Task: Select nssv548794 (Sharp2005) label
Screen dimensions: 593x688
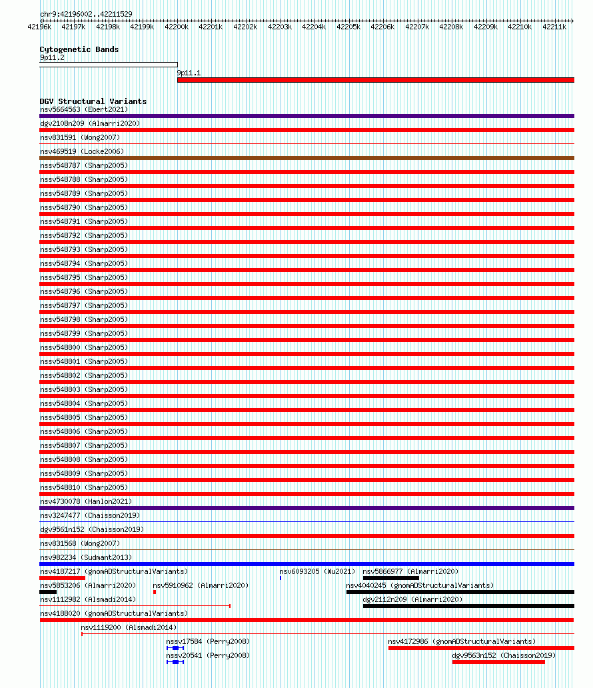Action: [x=84, y=264]
